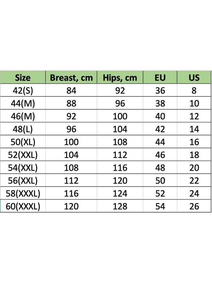
Task: Click EU size 36 cell
Action: (160, 90)
